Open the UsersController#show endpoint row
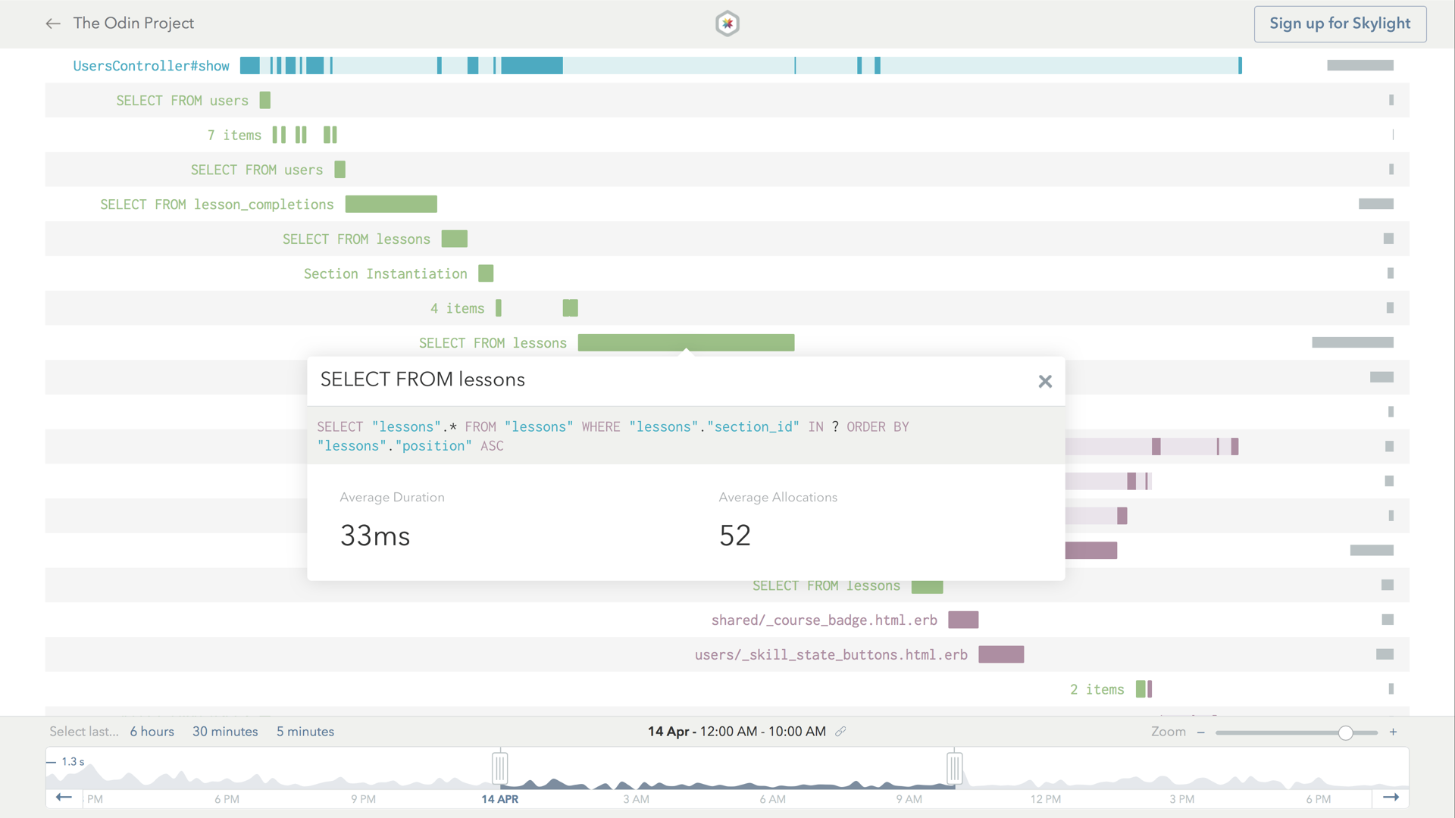The height and width of the screenshot is (818, 1455). 151,66
